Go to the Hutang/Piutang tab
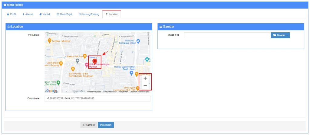The height and width of the screenshot is (135, 310). 89,14
